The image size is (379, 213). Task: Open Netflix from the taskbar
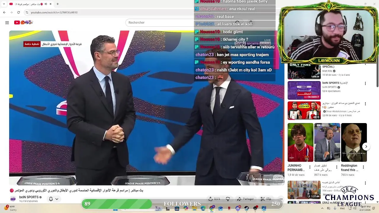229,209
